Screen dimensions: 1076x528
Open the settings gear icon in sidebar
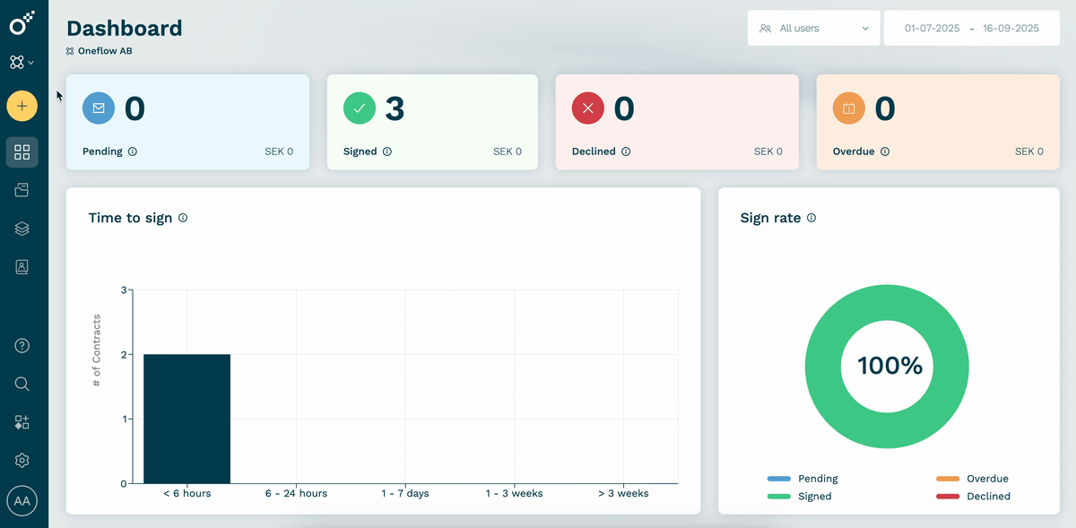22,461
